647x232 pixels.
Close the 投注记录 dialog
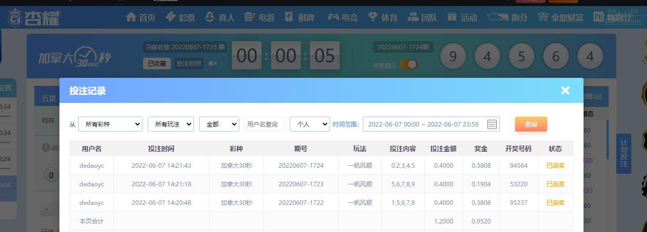[x=565, y=90]
